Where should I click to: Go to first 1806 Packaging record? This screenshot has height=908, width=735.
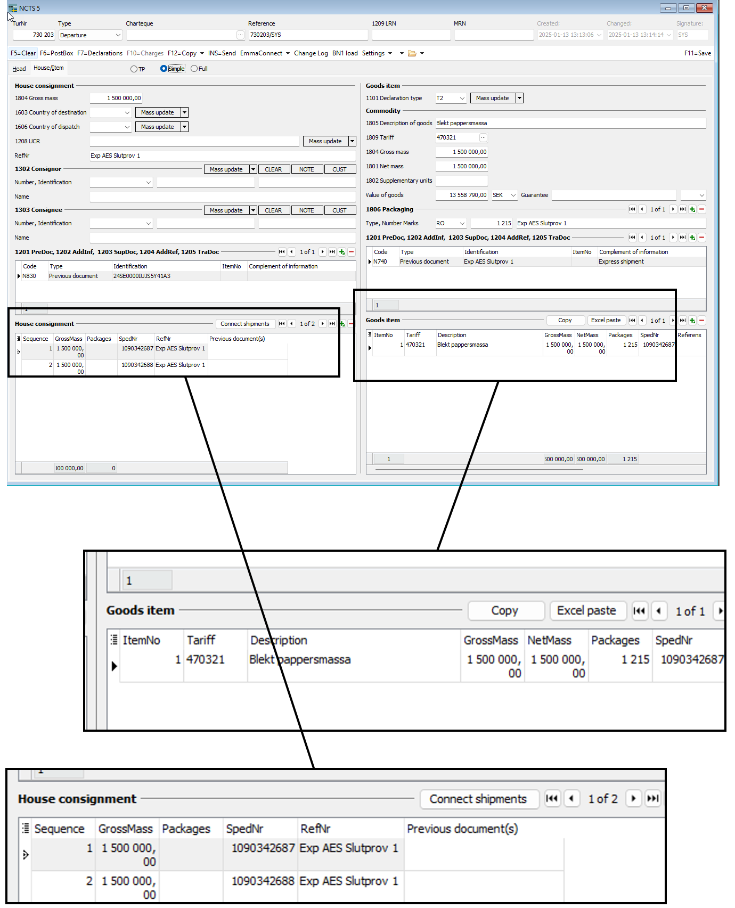pos(632,209)
